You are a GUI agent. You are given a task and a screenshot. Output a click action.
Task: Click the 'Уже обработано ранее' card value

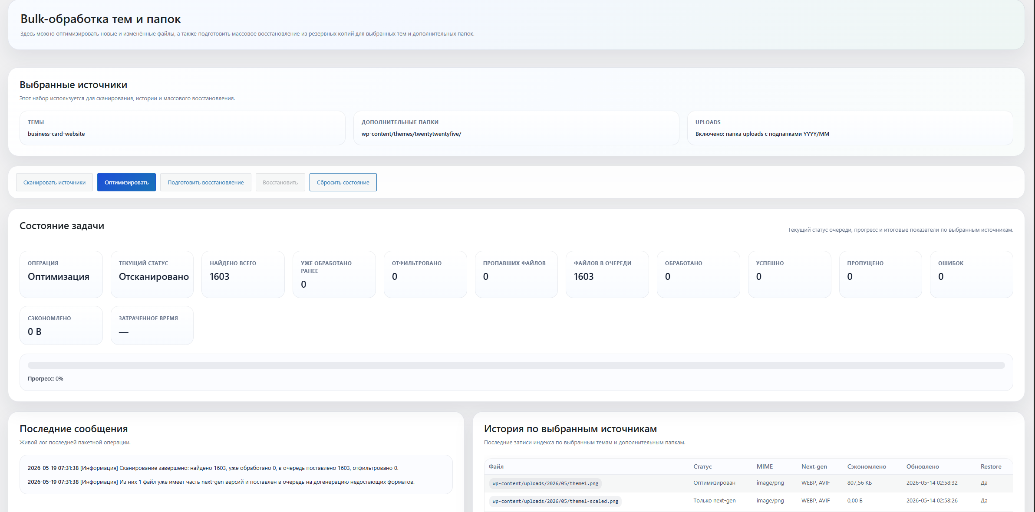pos(303,284)
